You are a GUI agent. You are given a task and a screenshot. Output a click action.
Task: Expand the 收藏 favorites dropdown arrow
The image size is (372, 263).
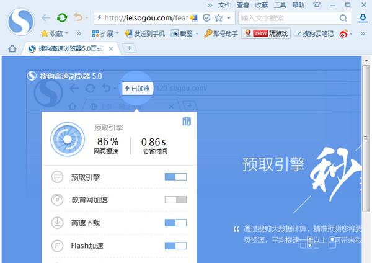click(x=67, y=33)
